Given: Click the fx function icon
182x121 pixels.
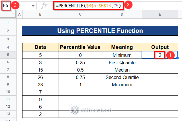Looking at the screenshot, I should [x=44, y=6].
